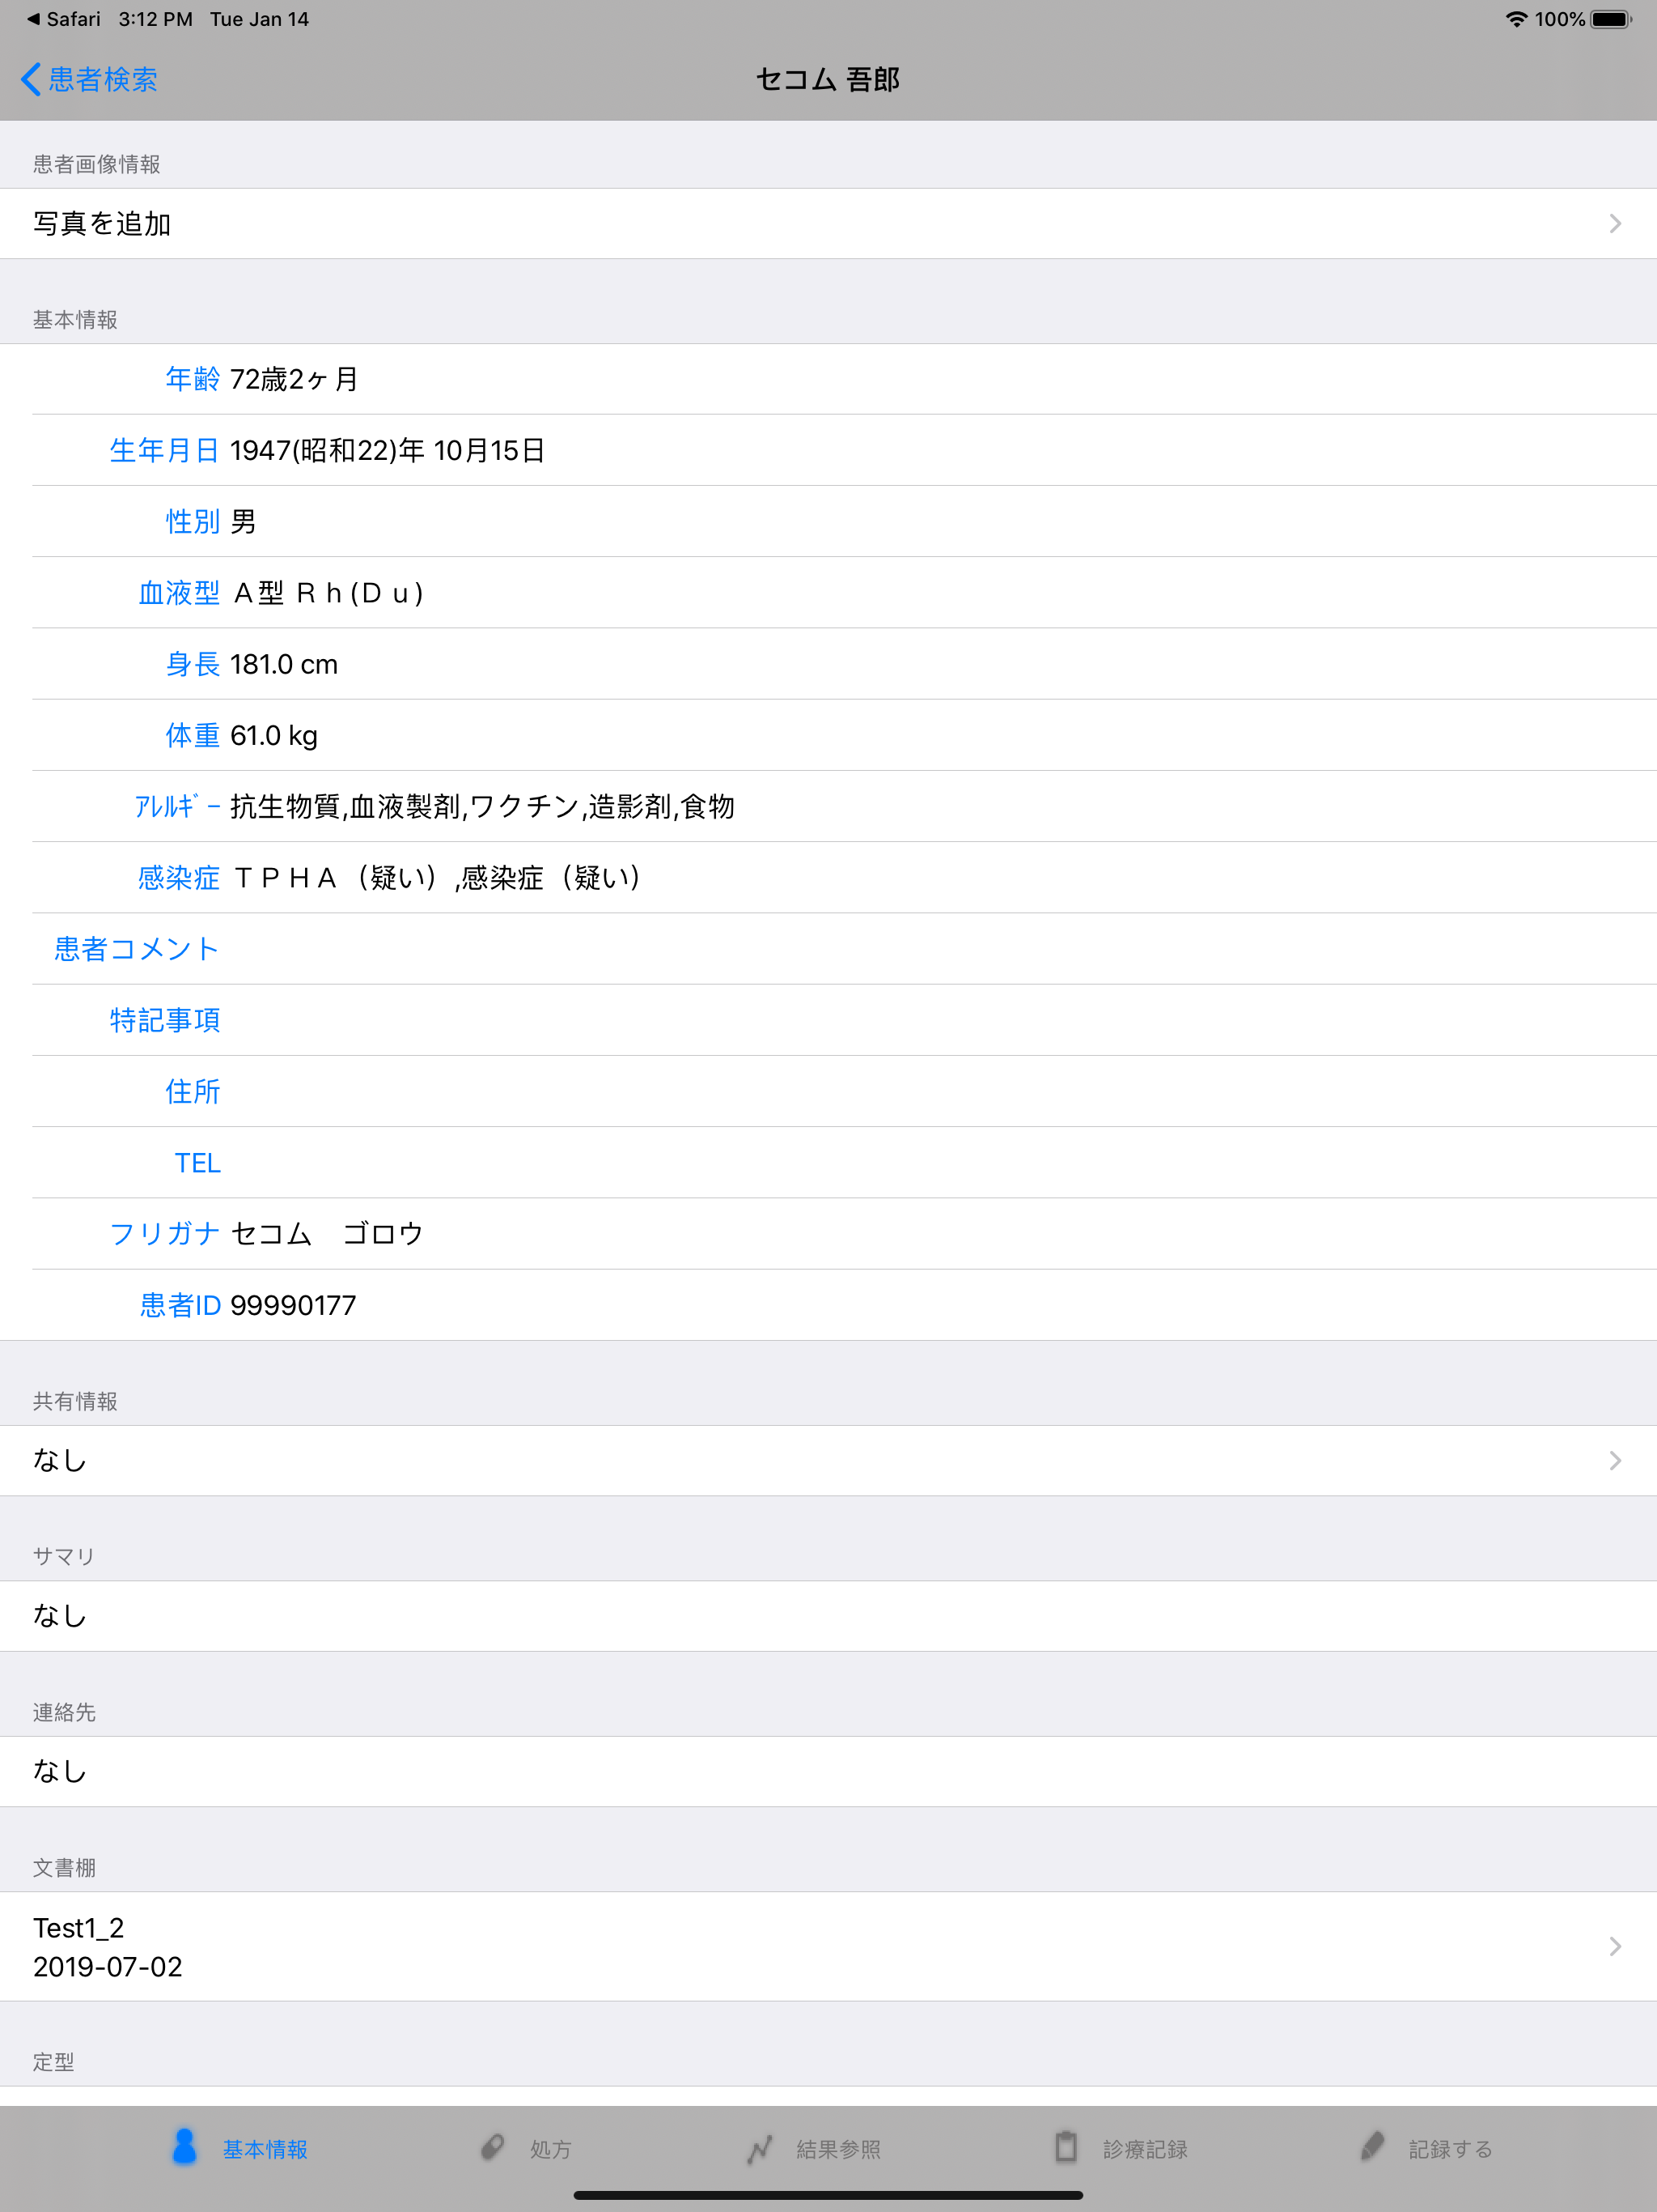Tap the Wi-Fi status icon
This screenshot has height=2212, width=1657.
pos(1516,19)
